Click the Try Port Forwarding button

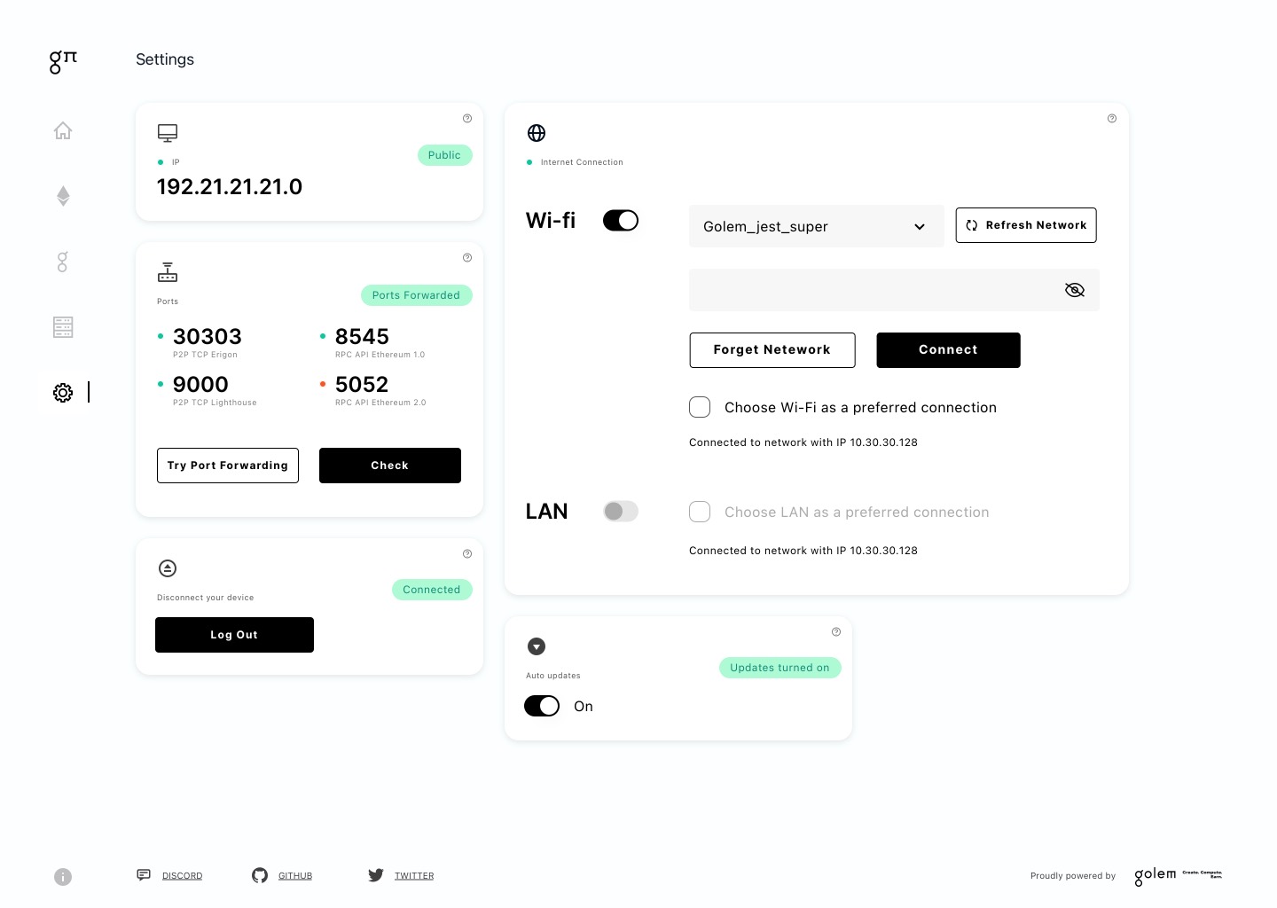pos(228,466)
